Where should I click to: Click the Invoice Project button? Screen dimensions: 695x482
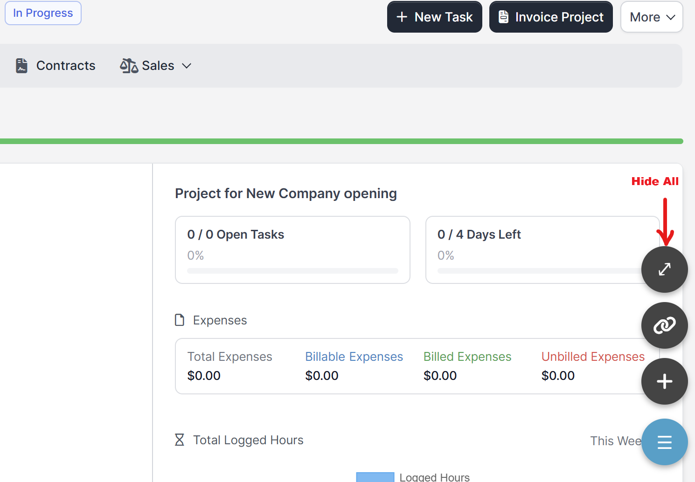coord(550,17)
